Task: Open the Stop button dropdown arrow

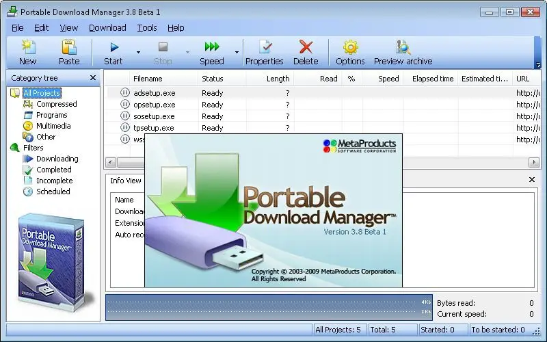Action: 187,53
